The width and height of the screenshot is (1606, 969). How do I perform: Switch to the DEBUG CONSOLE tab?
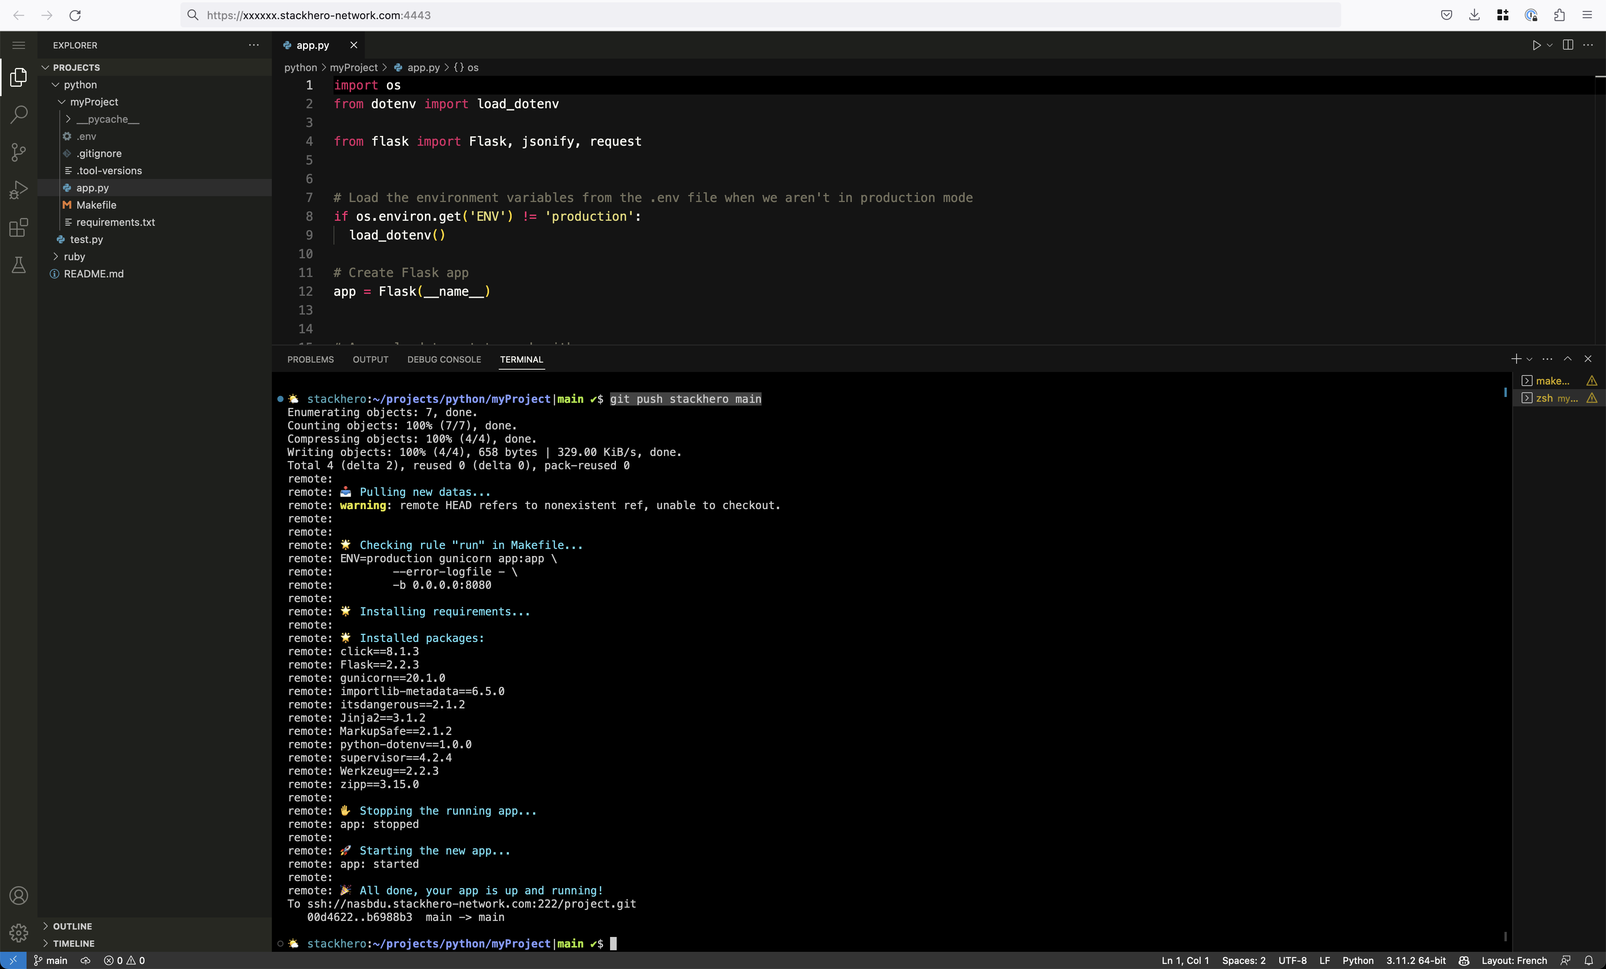pos(444,359)
